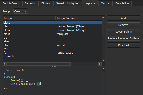Screen dimensions: 143x95
Task: Sort by the Trigger column header
Action: [x=29, y=18]
